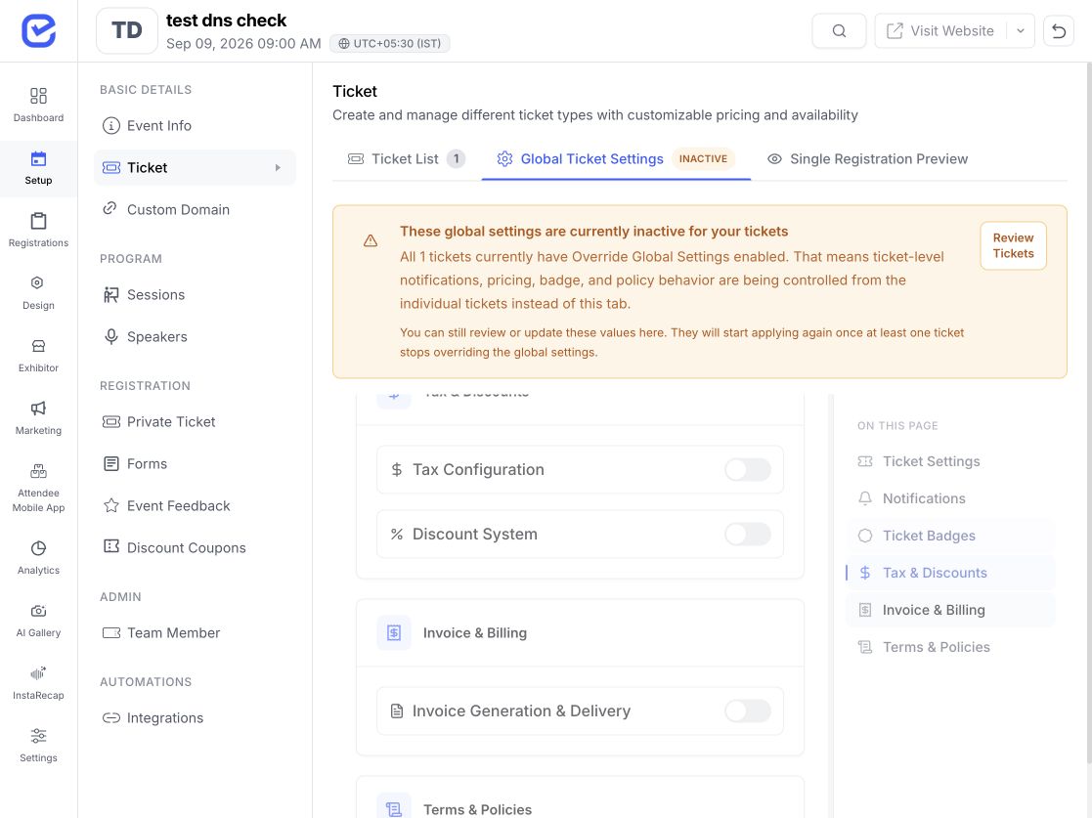Open the Marketing section
Image resolution: width=1092 pixels, height=818 pixels.
point(38,417)
